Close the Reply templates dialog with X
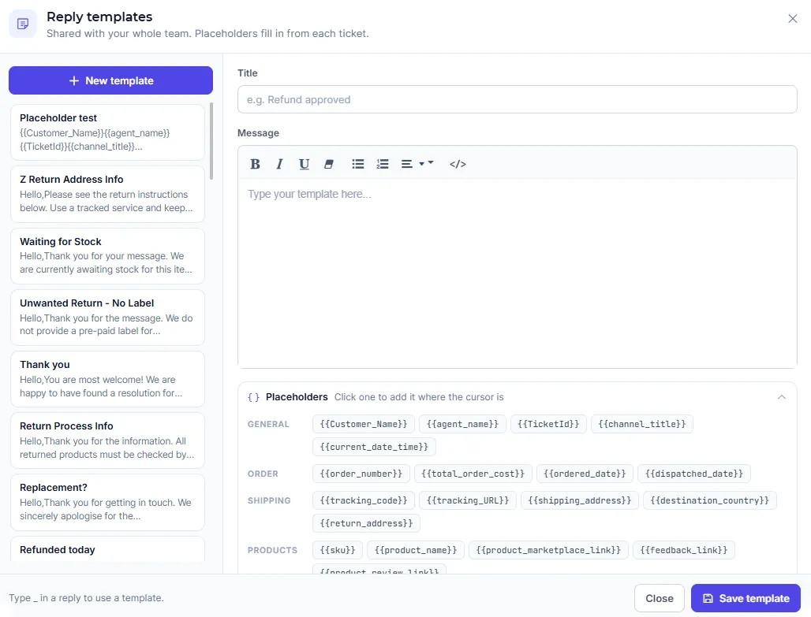The image size is (811, 617). tap(792, 19)
